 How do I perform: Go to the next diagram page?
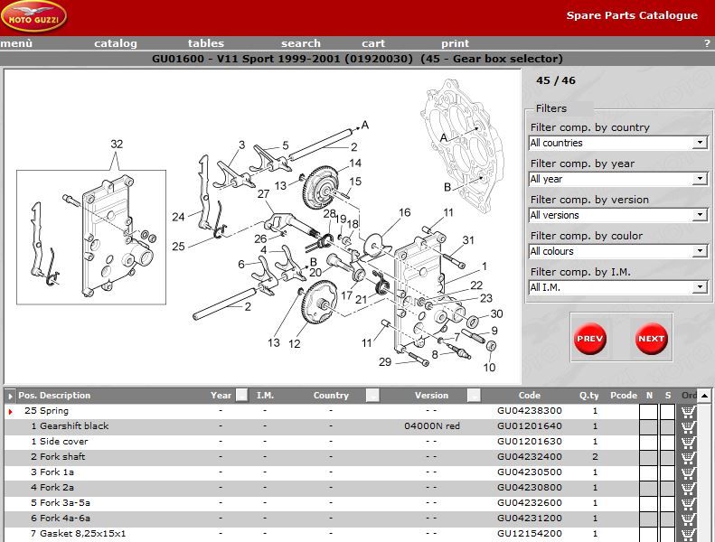[x=651, y=339]
